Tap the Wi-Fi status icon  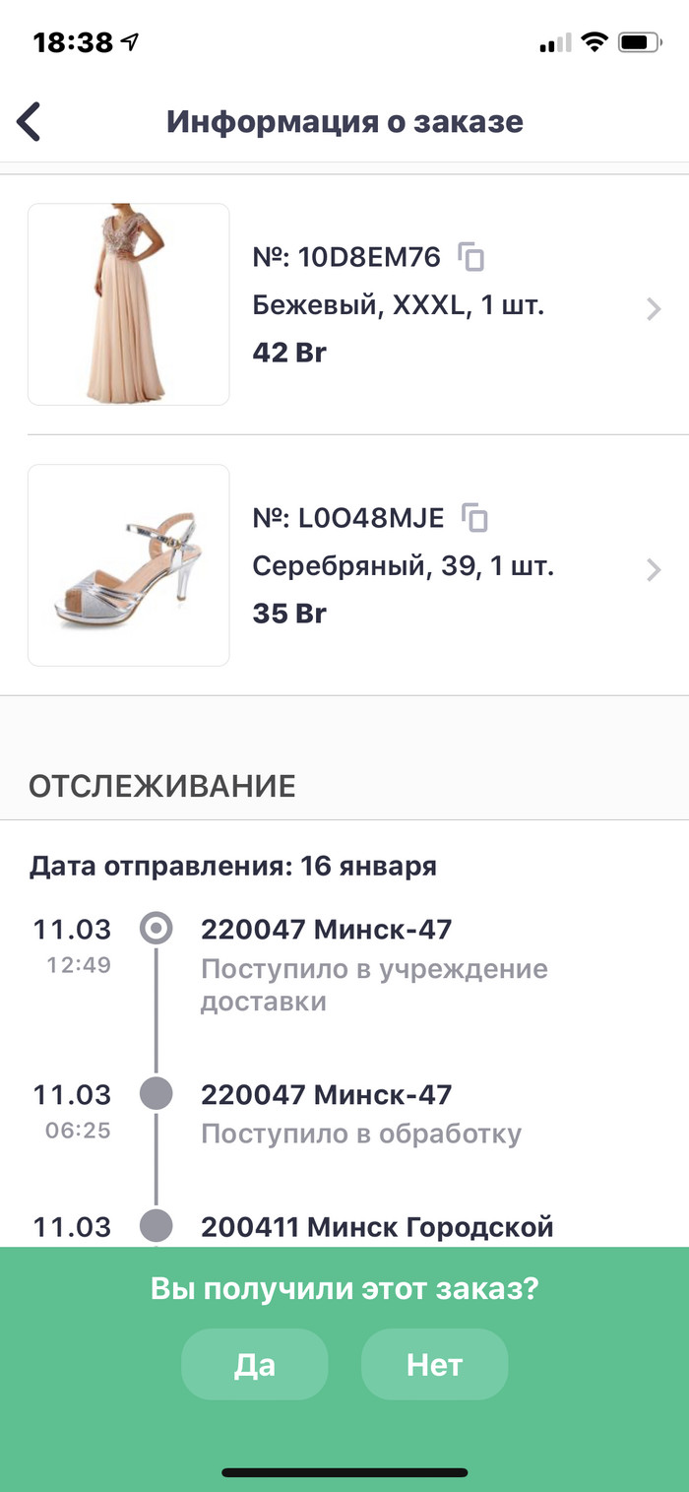click(x=594, y=42)
